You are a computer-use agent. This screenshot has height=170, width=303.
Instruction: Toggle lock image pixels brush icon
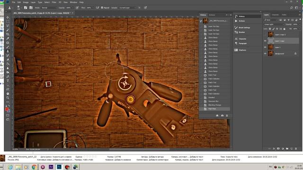274,29
